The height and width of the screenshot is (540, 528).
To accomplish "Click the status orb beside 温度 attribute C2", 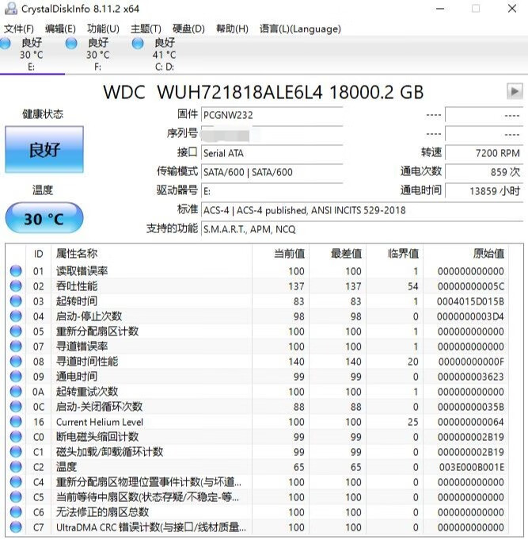I will (x=16, y=467).
